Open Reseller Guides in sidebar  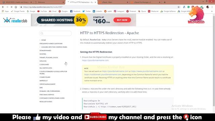coord(46,102)
